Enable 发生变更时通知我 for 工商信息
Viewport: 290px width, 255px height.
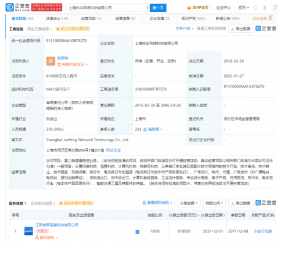(x=73, y=29)
